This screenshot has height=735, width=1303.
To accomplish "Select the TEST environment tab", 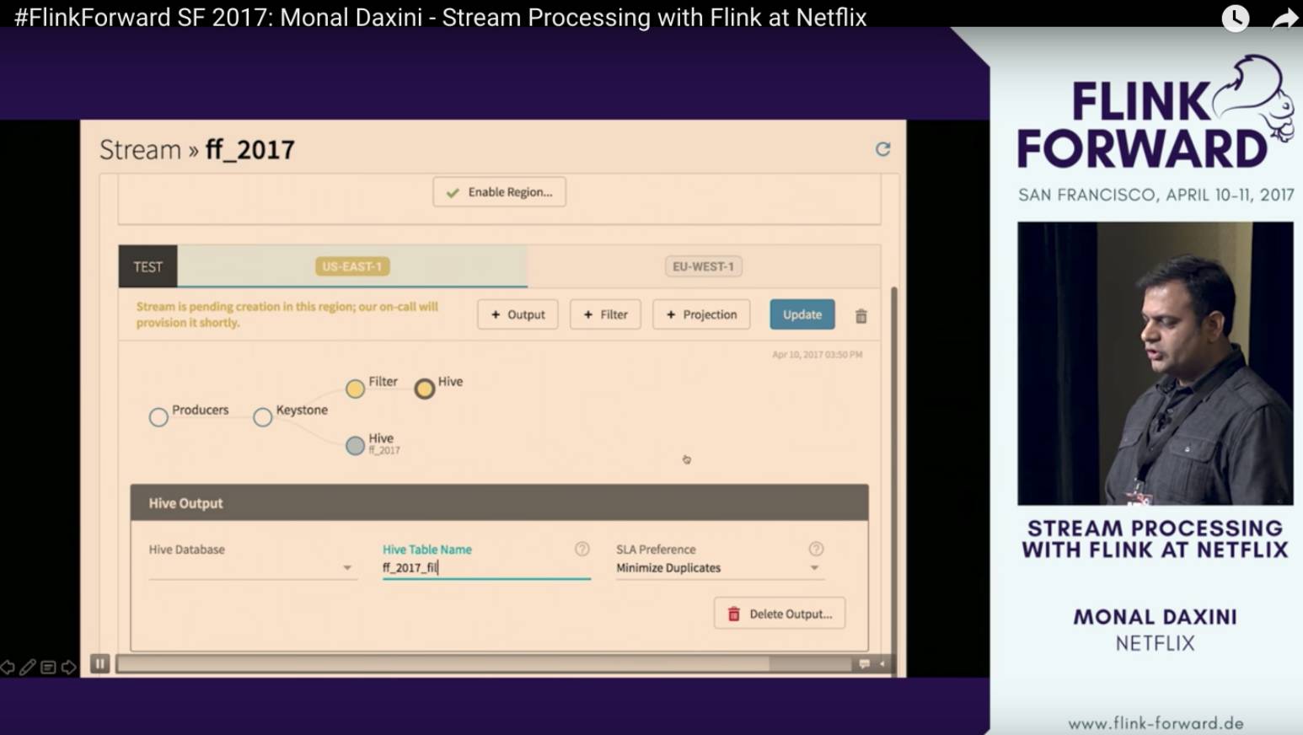I will 147,266.
